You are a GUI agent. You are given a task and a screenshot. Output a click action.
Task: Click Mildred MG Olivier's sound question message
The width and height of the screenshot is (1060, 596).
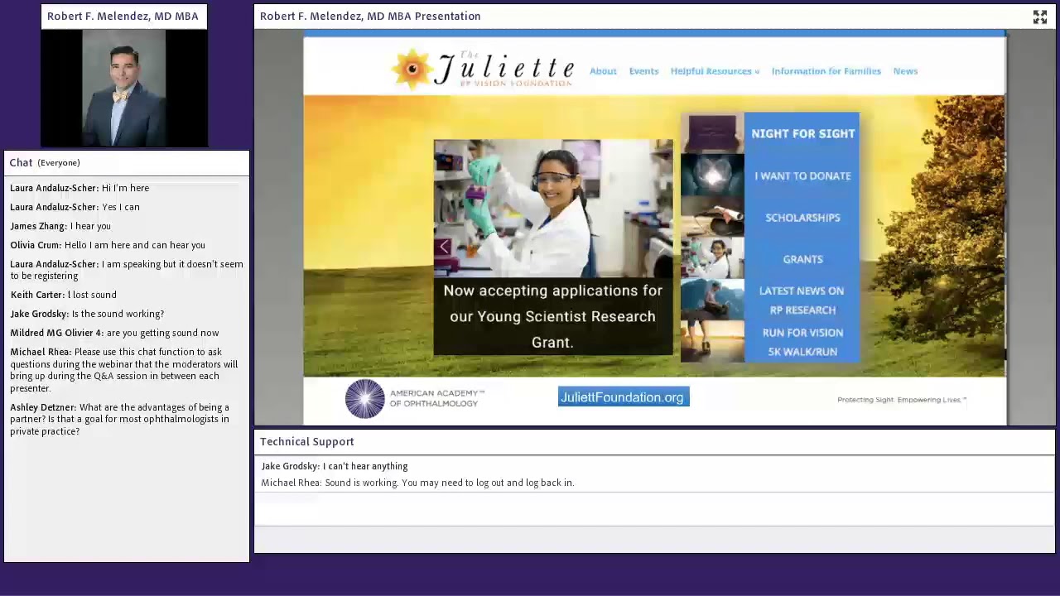(x=114, y=333)
